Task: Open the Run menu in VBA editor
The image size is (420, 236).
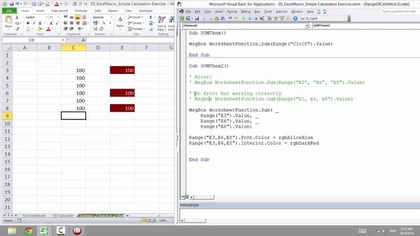Action: 257,12
